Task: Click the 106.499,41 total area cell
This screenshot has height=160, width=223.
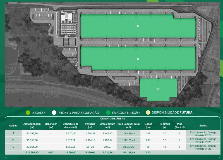Action: [x=128, y=133]
